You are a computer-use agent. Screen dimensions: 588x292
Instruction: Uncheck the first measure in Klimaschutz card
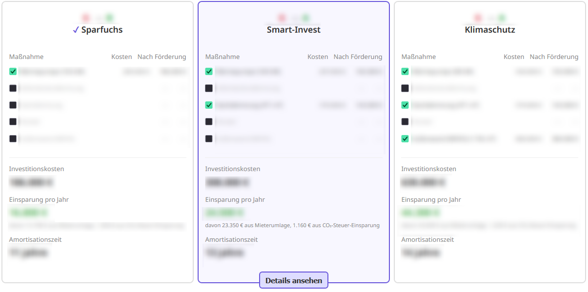click(405, 72)
